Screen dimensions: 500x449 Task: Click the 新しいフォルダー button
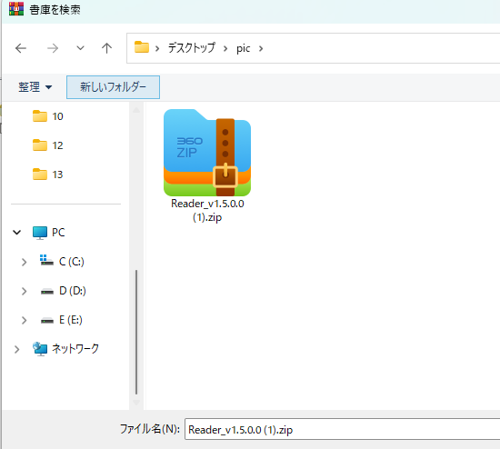[114, 87]
